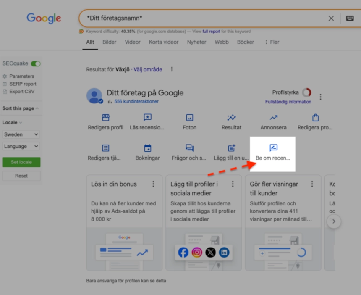Toggle the SEOquake switch

tap(36, 63)
